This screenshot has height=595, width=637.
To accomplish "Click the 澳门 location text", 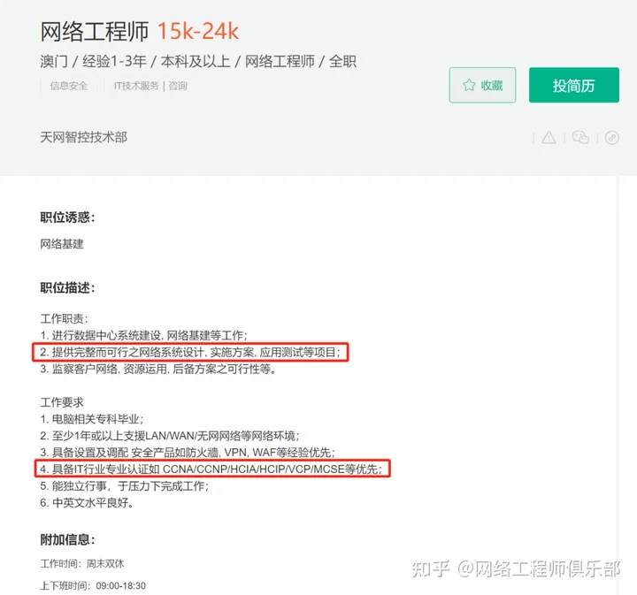I will [54, 62].
